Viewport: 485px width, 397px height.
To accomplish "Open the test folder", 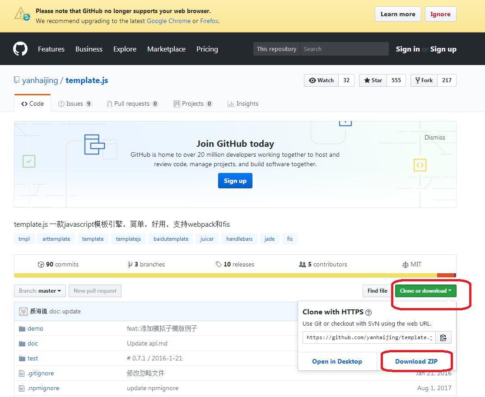I will coord(33,358).
